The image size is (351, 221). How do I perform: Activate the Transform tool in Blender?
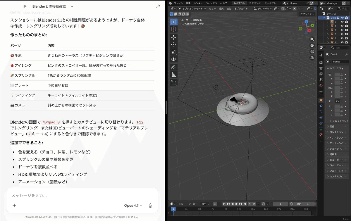(x=173, y=59)
